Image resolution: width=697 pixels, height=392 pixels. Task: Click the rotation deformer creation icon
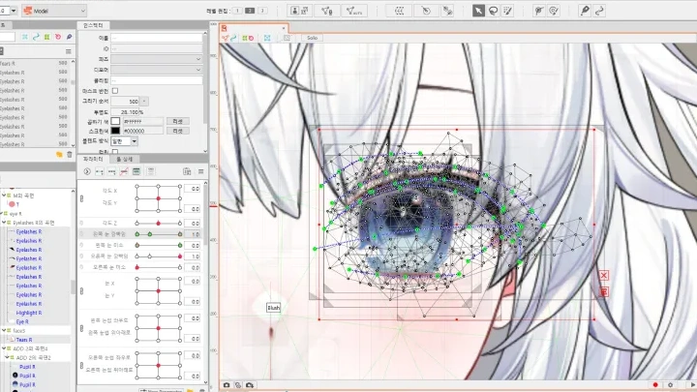point(426,11)
